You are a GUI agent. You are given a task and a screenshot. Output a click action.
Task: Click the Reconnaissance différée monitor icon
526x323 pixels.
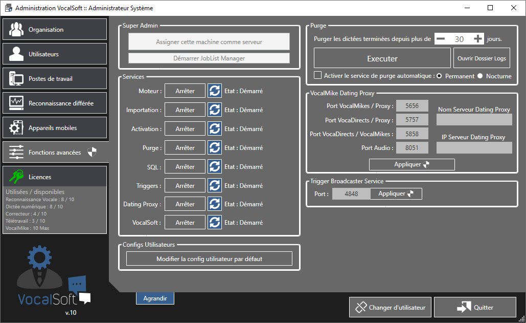16,103
